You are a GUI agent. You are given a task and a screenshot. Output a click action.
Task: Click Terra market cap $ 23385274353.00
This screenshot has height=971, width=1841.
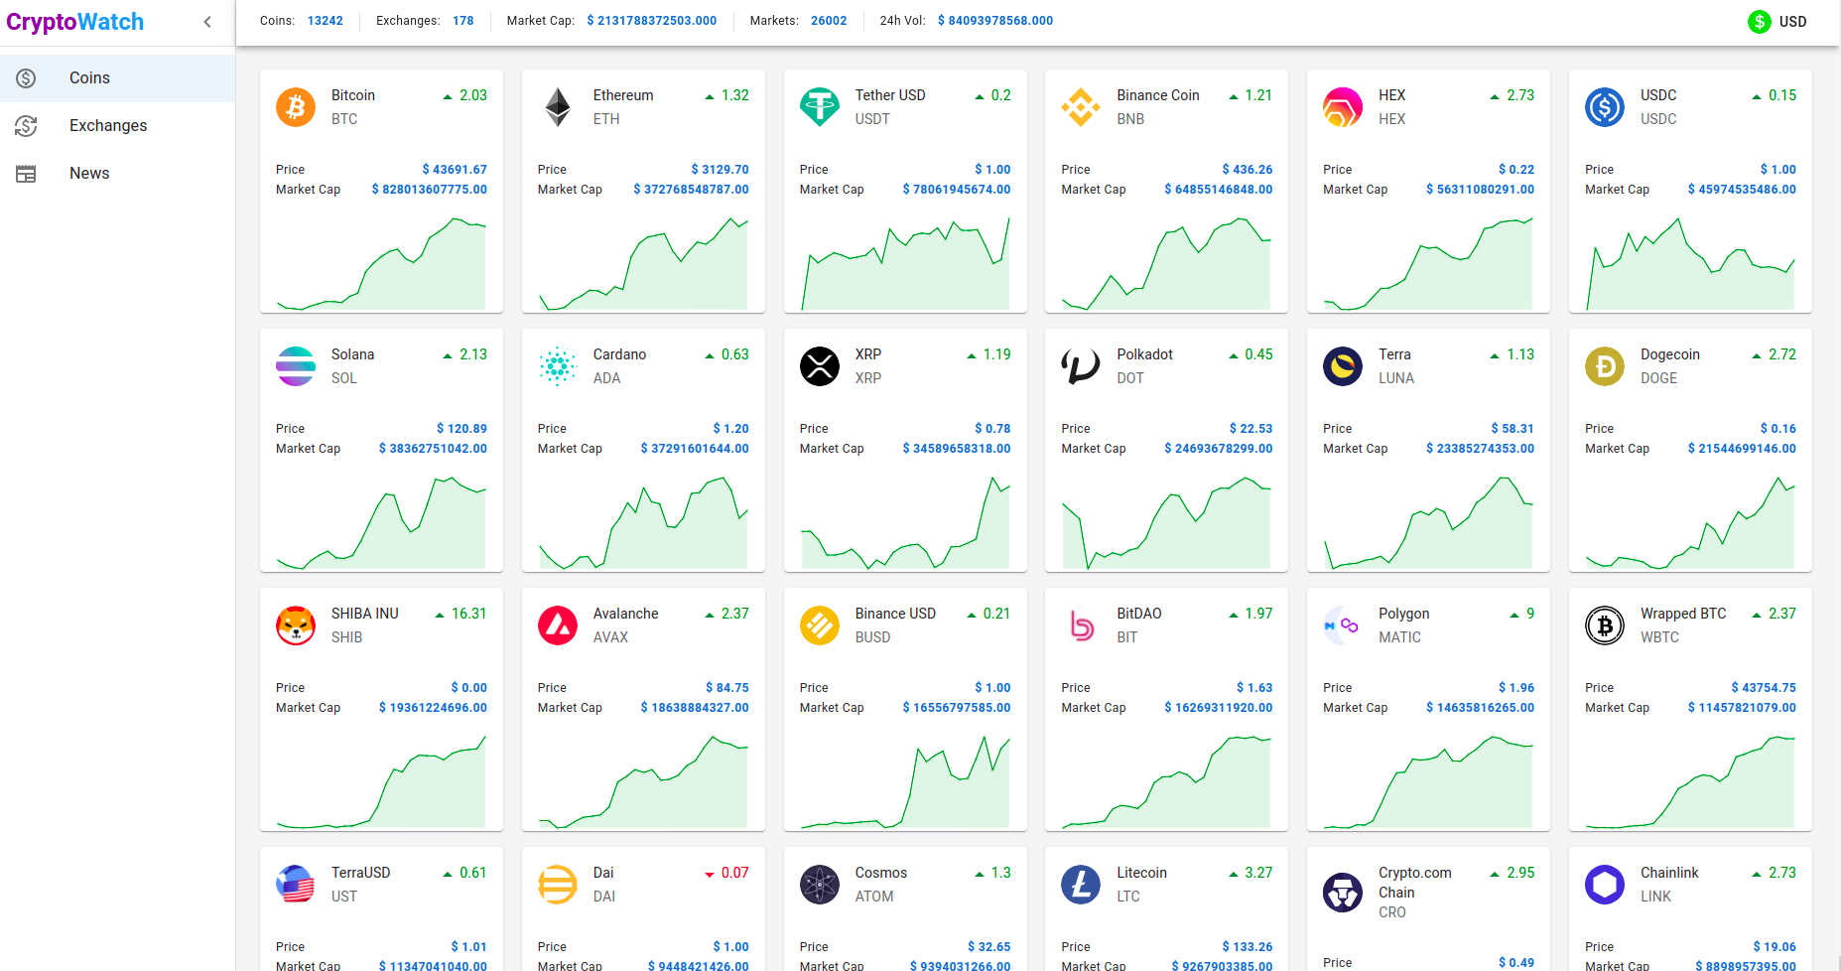(x=1481, y=449)
